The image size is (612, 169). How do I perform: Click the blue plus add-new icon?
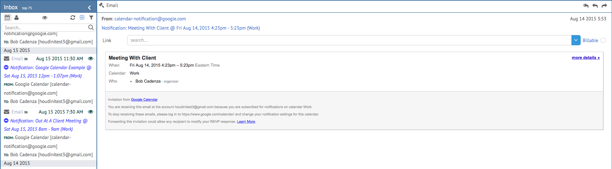point(82,18)
